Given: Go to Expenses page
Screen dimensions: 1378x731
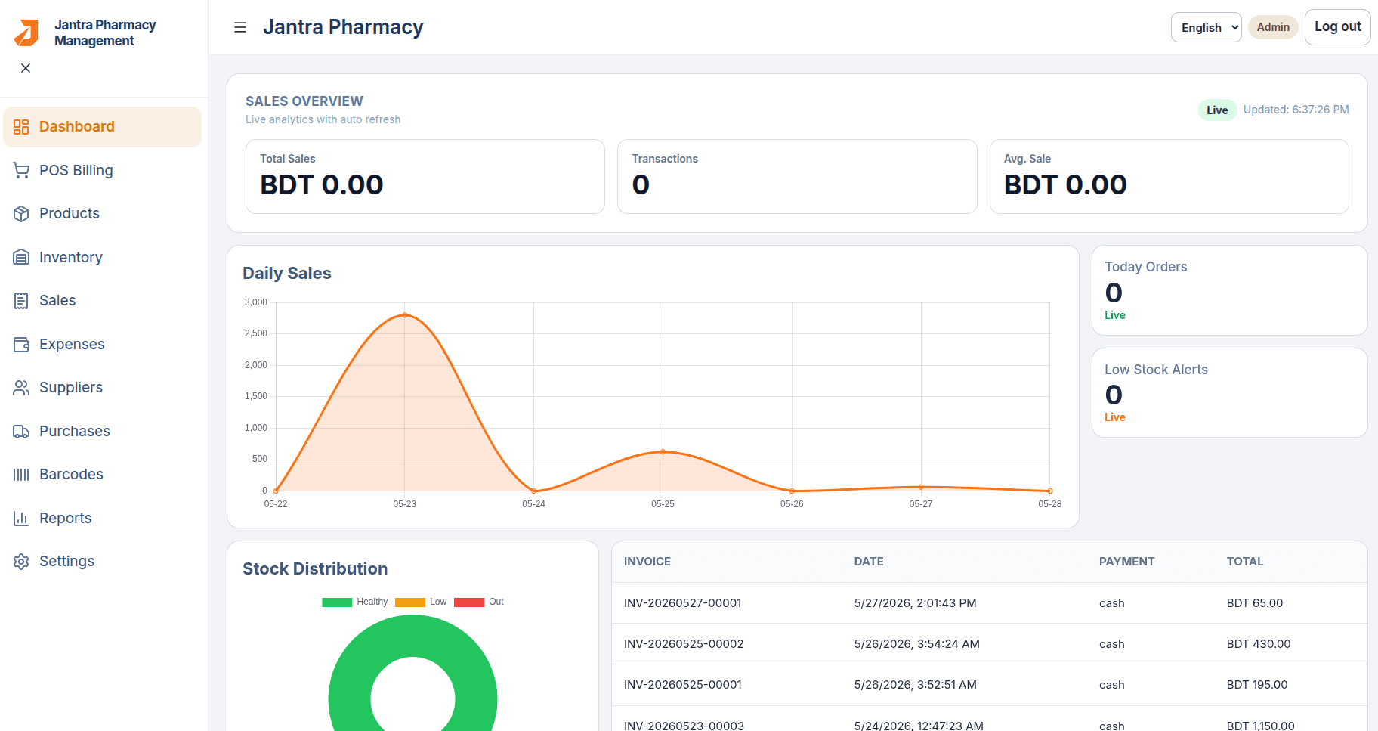Looking at the screenshot, I should tap(103, 345).
